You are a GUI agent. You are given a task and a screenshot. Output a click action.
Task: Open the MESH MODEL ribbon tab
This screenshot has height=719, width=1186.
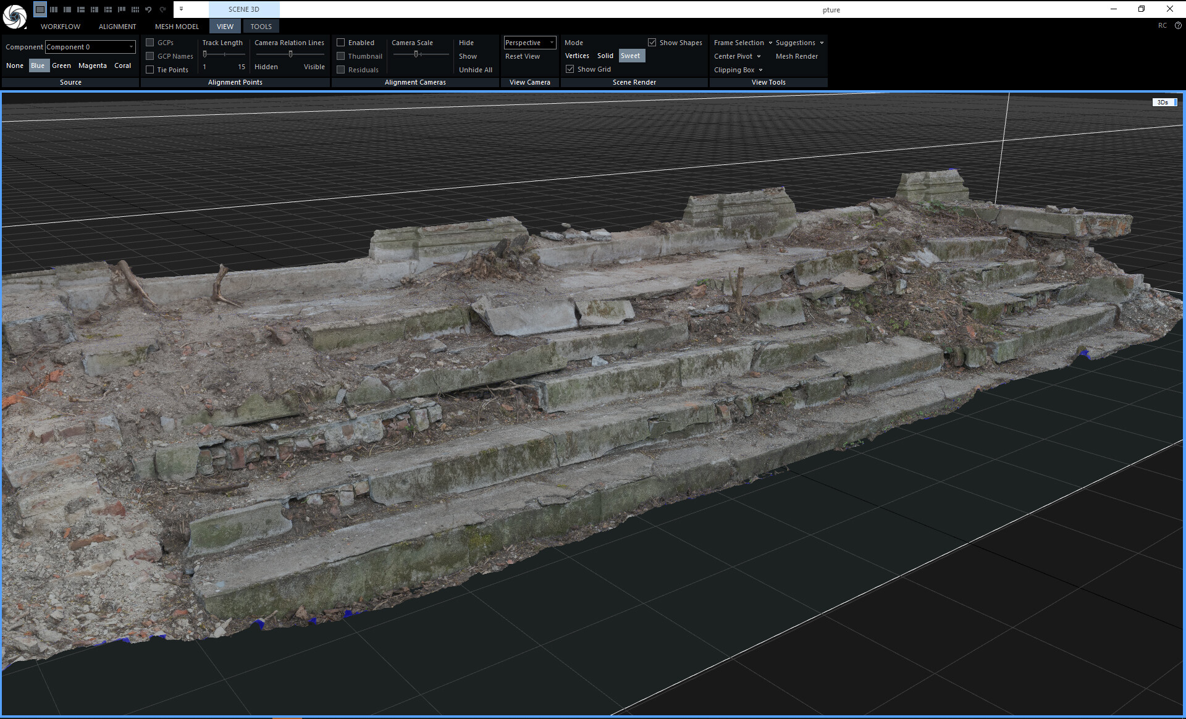[x=177, y=27]
